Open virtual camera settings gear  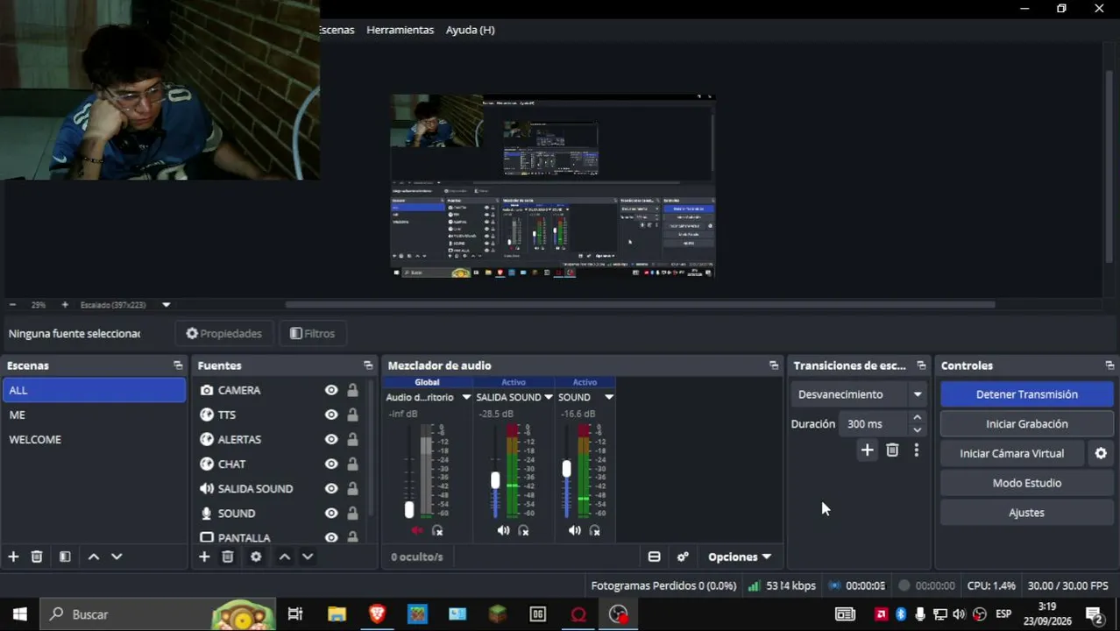pos(1101,453)
